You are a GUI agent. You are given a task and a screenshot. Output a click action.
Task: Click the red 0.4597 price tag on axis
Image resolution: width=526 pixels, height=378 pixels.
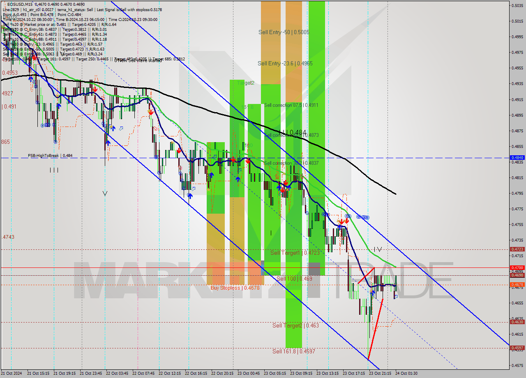517,348
